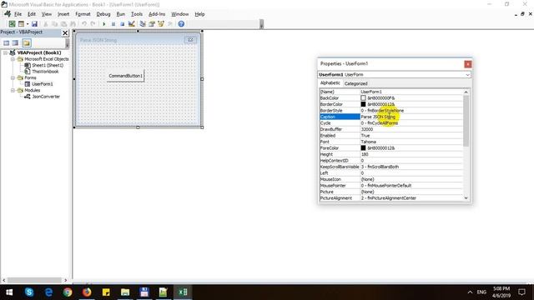Collapse the Microsoft Excel Objects folder
Image resolution: width=534 pixels, height=300 pixels.
(13, 59)
